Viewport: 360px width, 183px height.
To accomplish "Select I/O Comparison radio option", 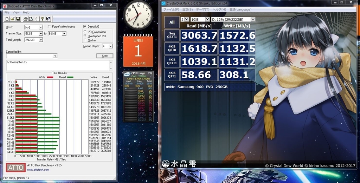I will click(x=85, y=32).
